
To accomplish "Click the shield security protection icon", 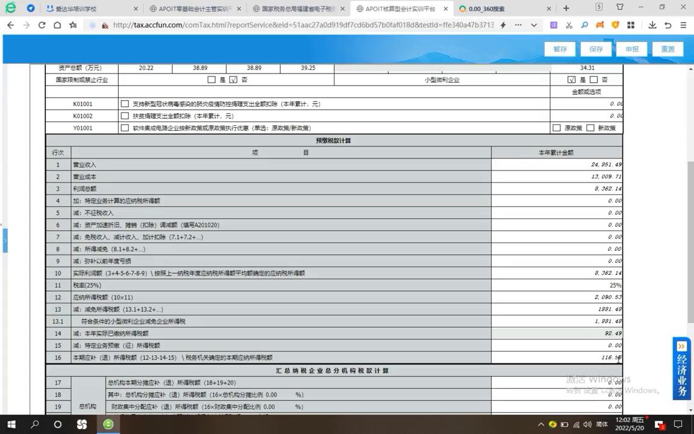I will tap(615, 25).
